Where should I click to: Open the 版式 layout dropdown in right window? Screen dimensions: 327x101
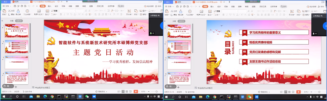tap(210, 14)
